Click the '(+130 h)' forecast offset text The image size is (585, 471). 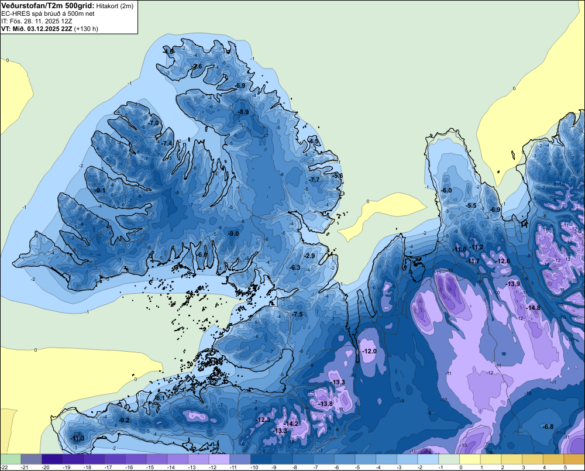point(86,29)
